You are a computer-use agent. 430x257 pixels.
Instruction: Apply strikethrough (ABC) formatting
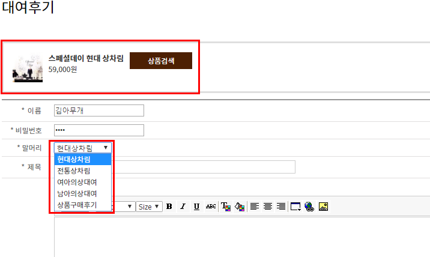(x=210, y=207)
